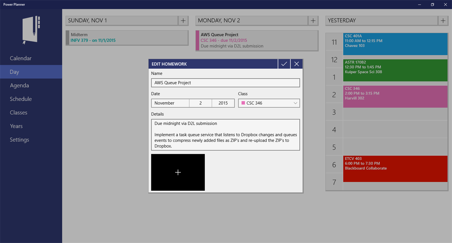The height and width of the screenshot is (243, 452).
Task: Click the homework Name input field
Action: [x=226, y=83]
